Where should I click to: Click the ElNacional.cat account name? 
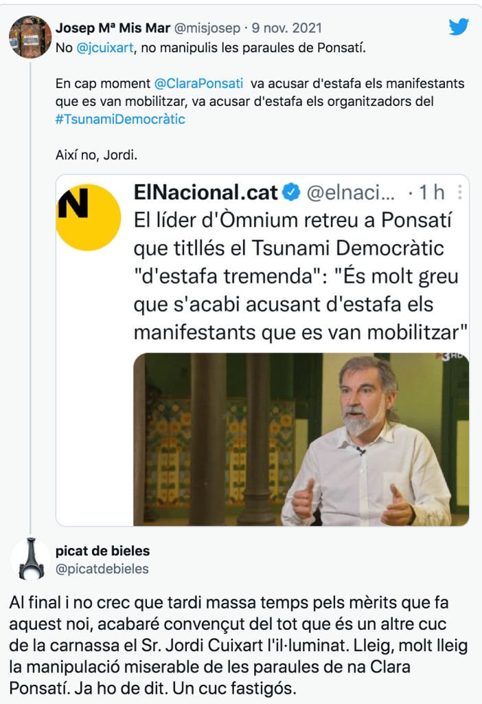(x=205, y=193)
